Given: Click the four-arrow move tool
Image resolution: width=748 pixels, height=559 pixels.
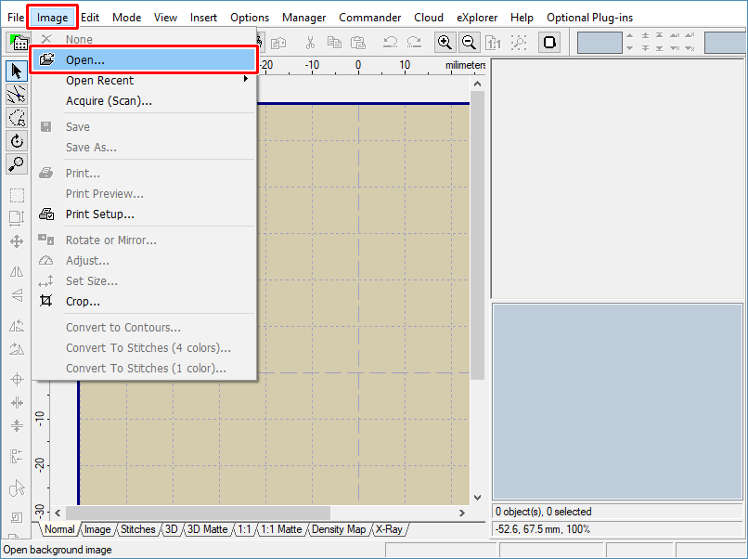Looking at the screenshot, I should (17, 241).
